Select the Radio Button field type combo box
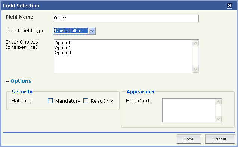 tap(74, 31)
